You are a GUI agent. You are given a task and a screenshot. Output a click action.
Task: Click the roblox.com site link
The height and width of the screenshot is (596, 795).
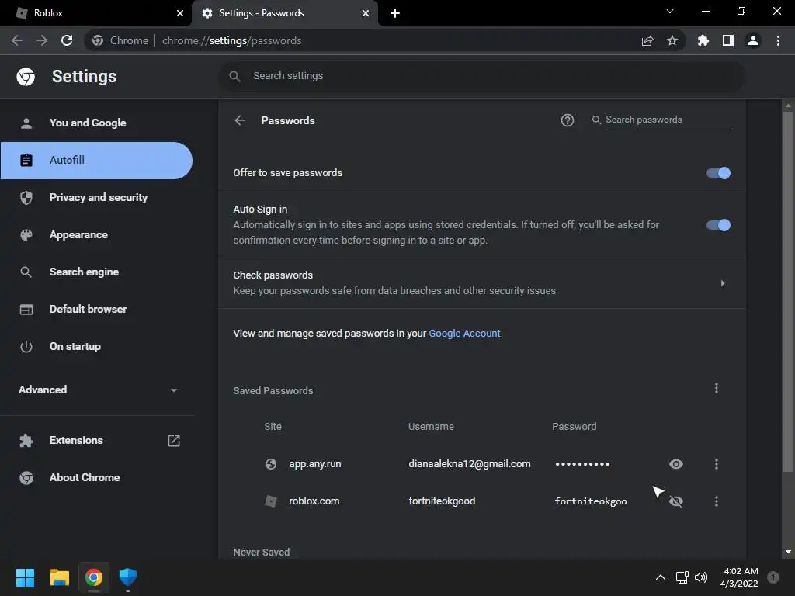(x=314, y=501)
